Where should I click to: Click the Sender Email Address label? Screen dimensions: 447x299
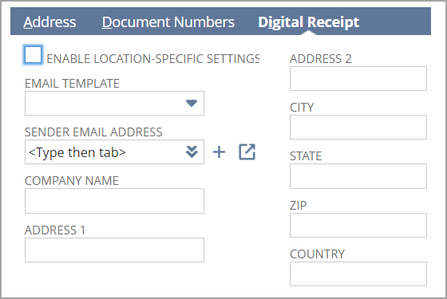pos(93,132)
